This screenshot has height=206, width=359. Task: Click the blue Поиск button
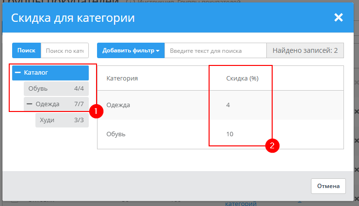click(x=26, y=50)
